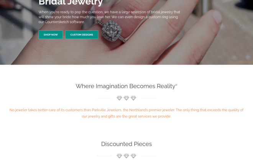The width and height of the screenshot is (253, 161).
Task: Click the registered trademark symbol after Reality
Action: tap(176, 85)
